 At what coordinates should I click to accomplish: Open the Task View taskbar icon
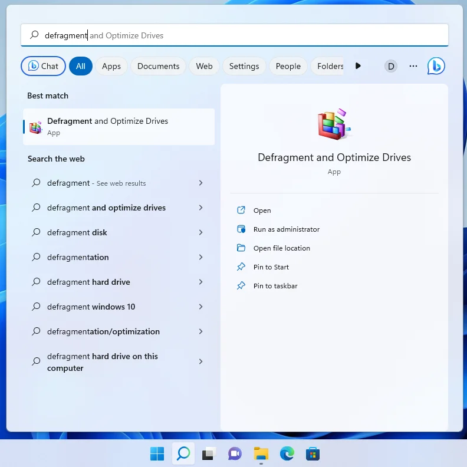tap(209, 453)
